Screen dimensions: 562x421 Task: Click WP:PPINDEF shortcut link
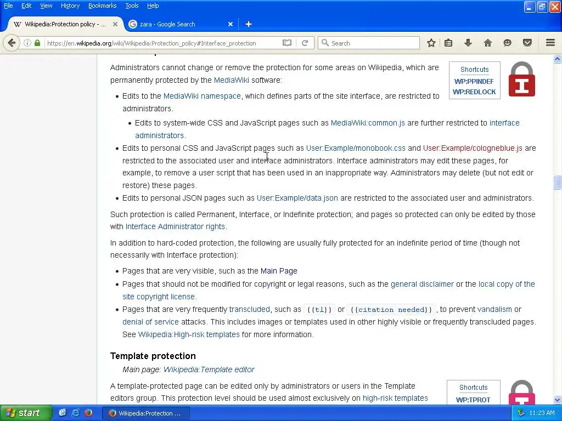tap(474, 81)
